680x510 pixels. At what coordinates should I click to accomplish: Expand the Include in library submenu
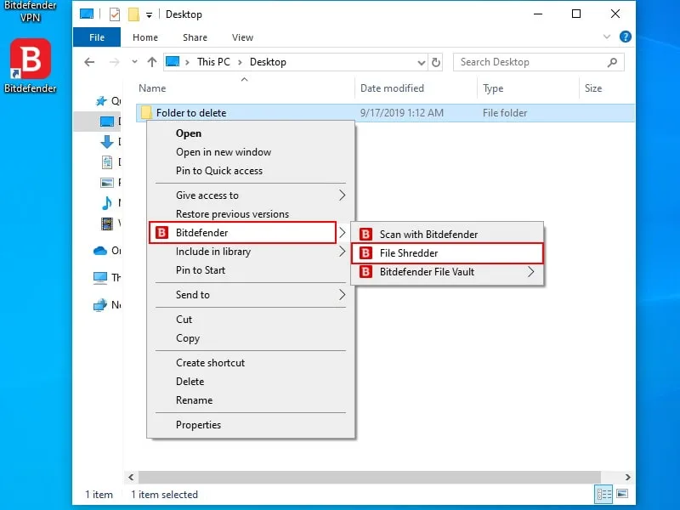(251, 252)
